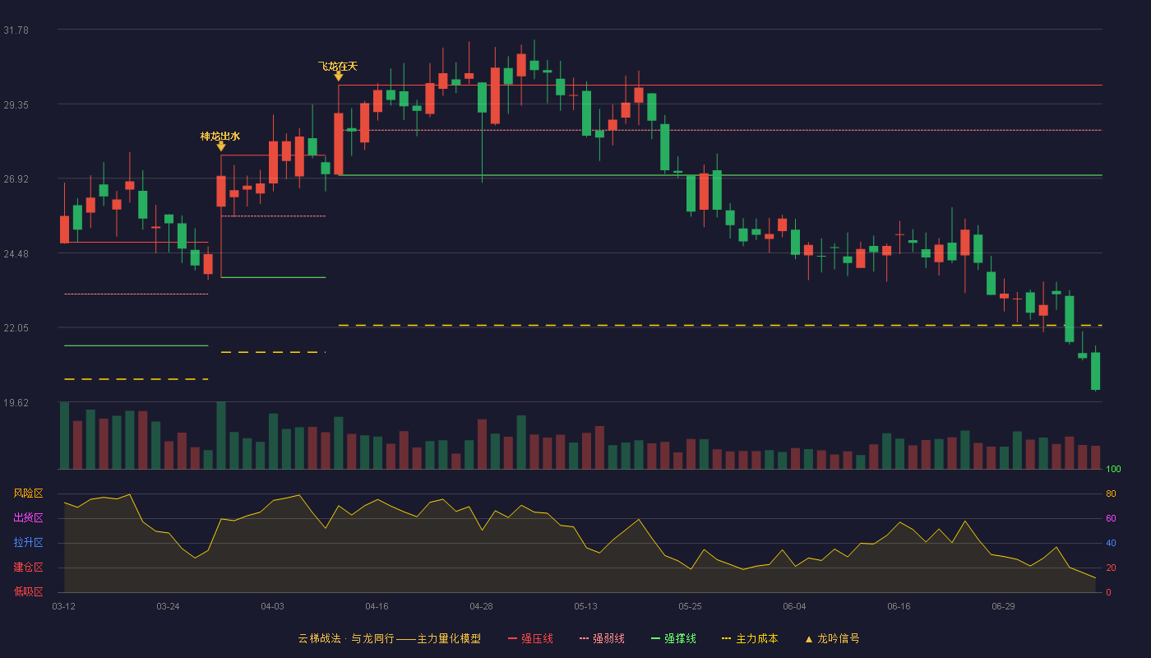Click the magenta 60 indicator scale value

click(1111, 519)
